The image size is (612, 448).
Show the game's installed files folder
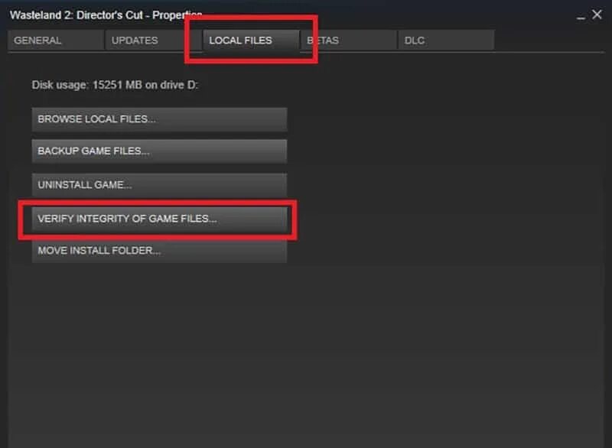[159, 119]
